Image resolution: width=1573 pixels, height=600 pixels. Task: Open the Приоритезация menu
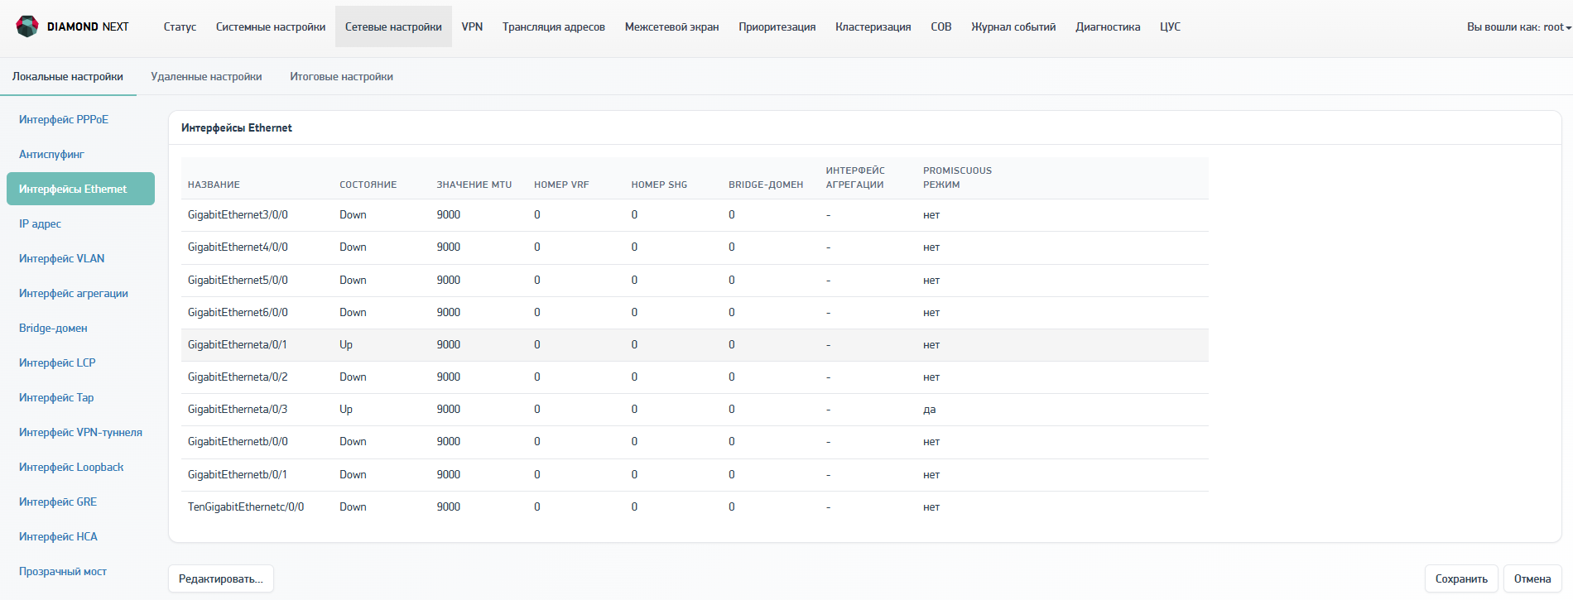tap(777, 26)
